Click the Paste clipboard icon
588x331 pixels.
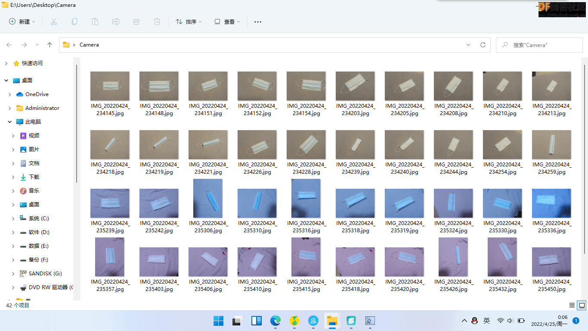pos(95,22)
